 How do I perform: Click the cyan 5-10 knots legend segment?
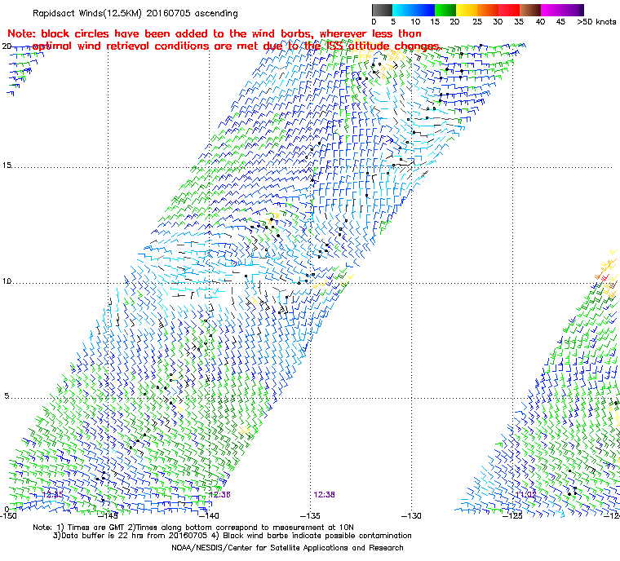pos(403,10)
